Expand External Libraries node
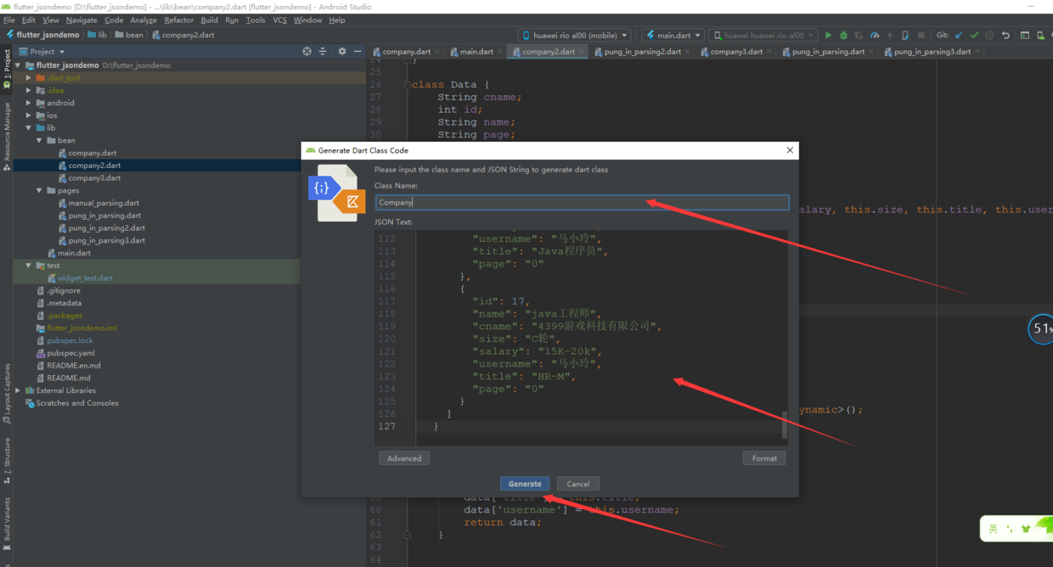Image resolution: width=1053 pixels, height=567 pixels. click(x=18, y=390)
